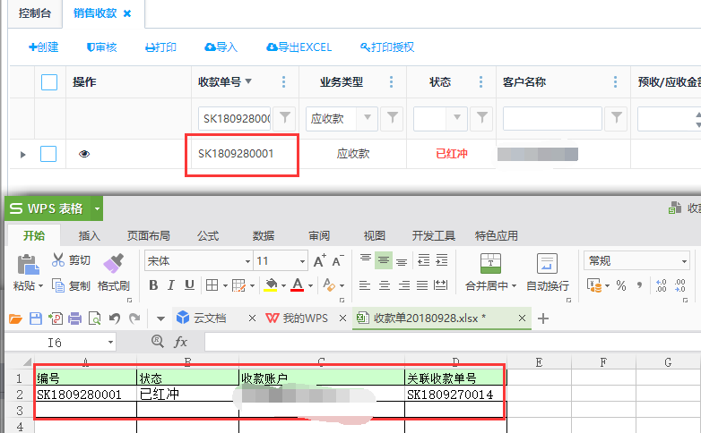
Task: Click the font color red A swatch
Action: (298, 285)
